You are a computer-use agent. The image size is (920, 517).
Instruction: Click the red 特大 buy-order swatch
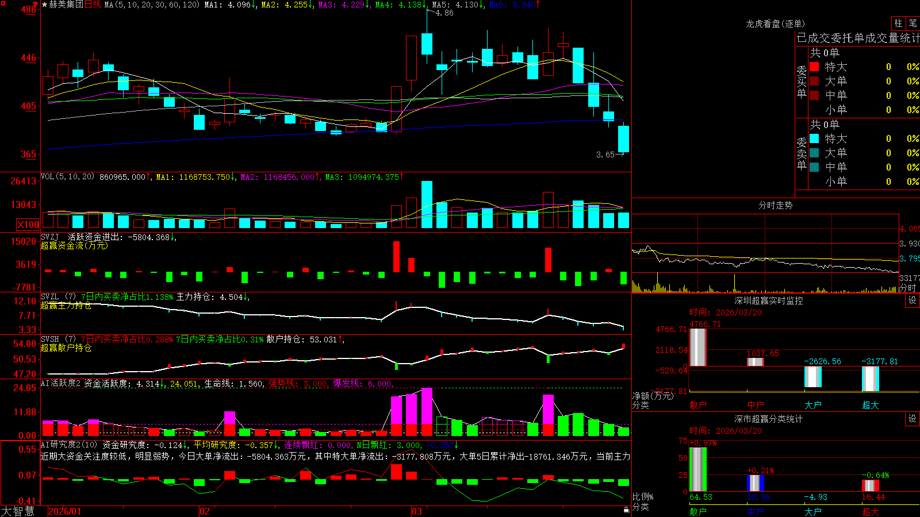(x=814, y=67)
